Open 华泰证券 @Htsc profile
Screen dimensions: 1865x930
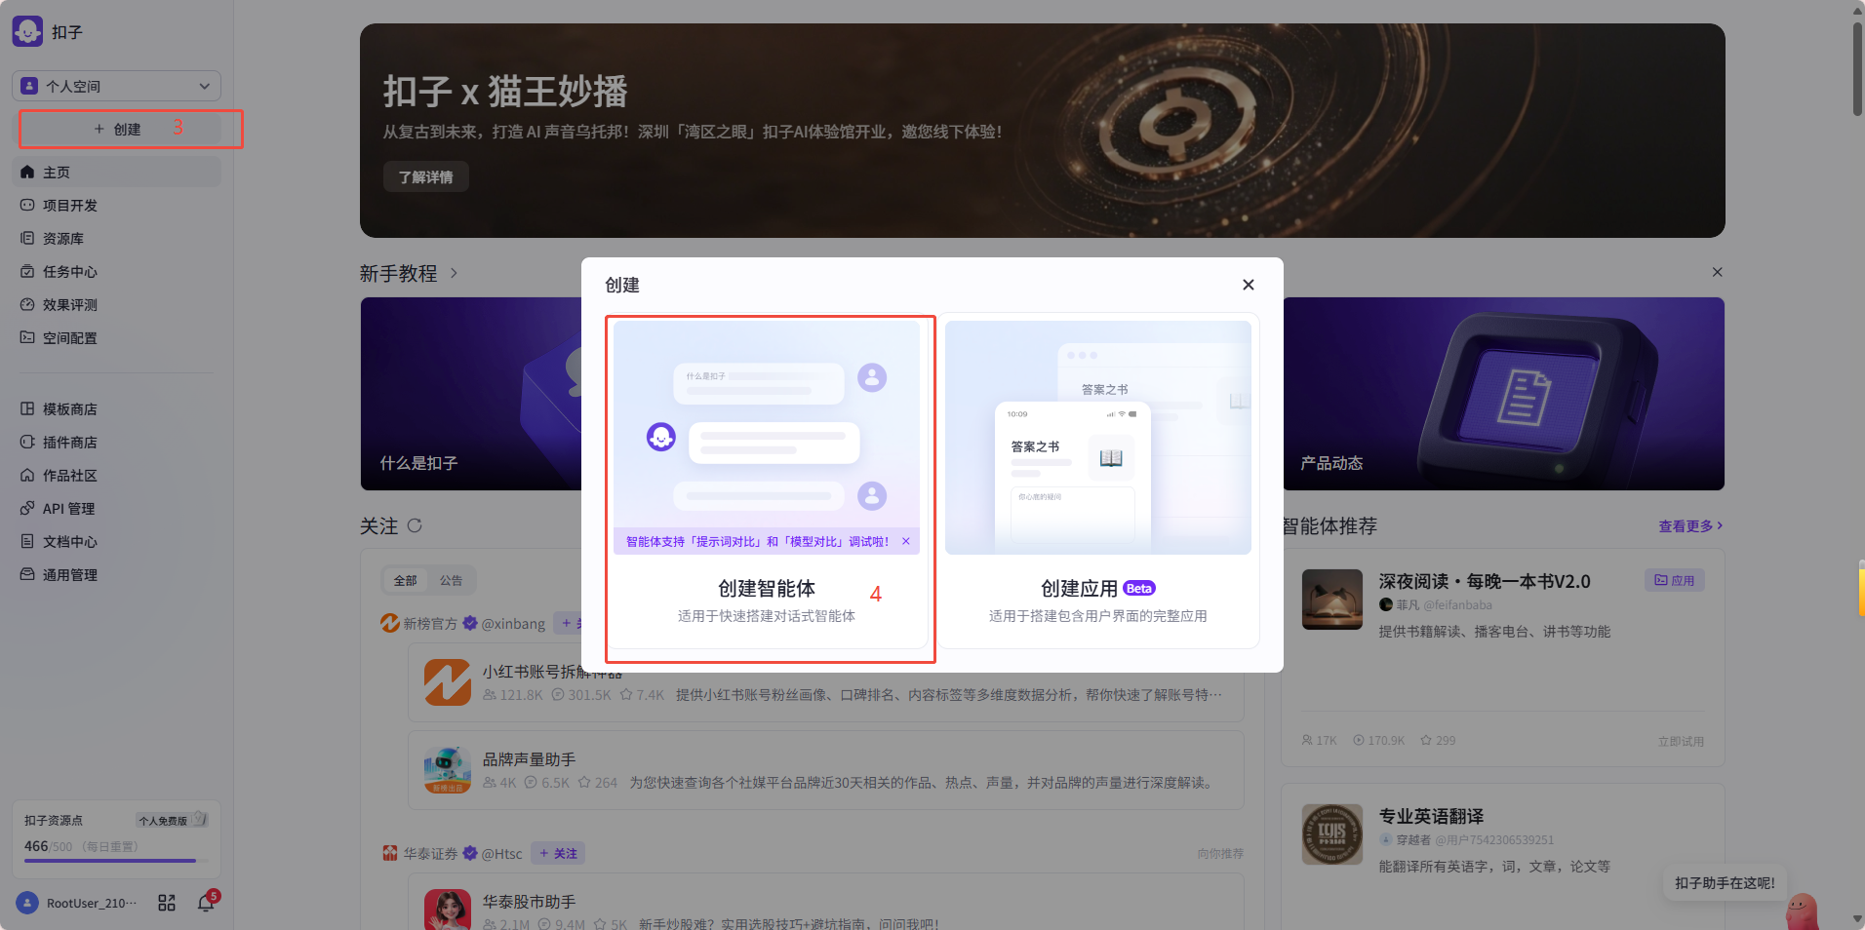tap(452, 853)
